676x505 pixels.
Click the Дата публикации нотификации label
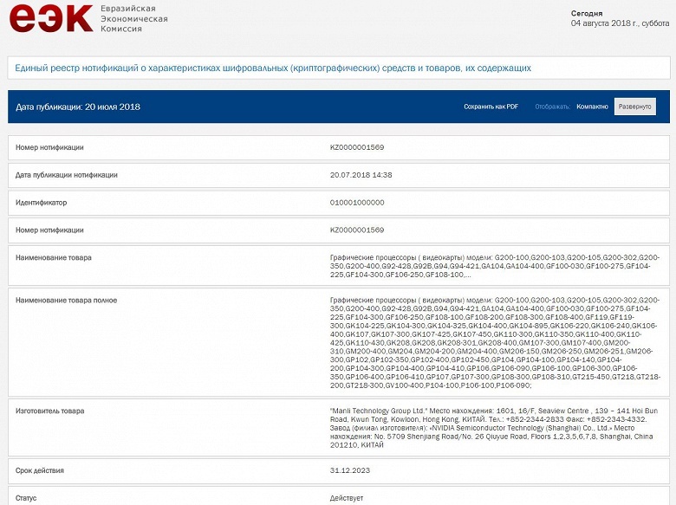(67, 175)
